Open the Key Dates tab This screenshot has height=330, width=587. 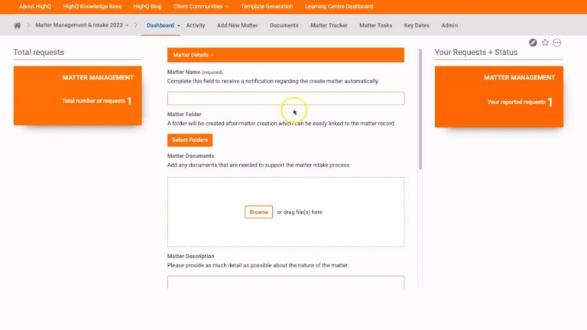[417, 25]
